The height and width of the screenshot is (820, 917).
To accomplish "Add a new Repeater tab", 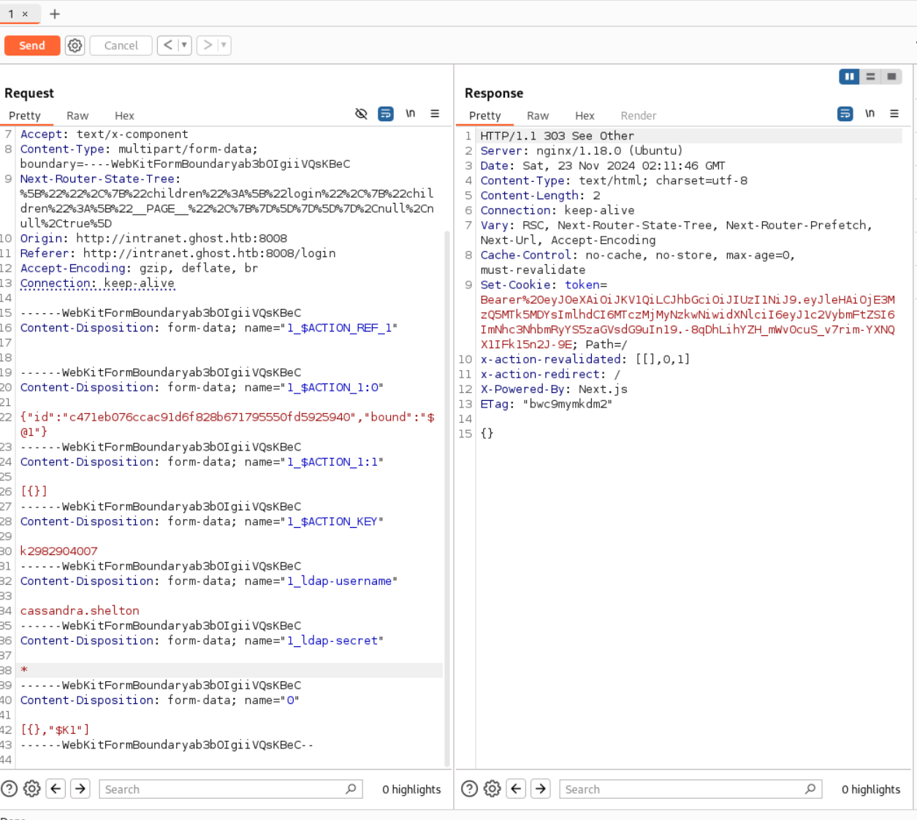I will coord(55,14).
